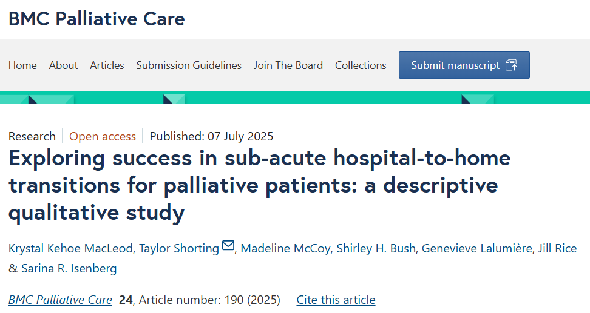Click the email envelope icon beside Taylor Shorting
Screen dimensions: 590x313
(228, 246)
